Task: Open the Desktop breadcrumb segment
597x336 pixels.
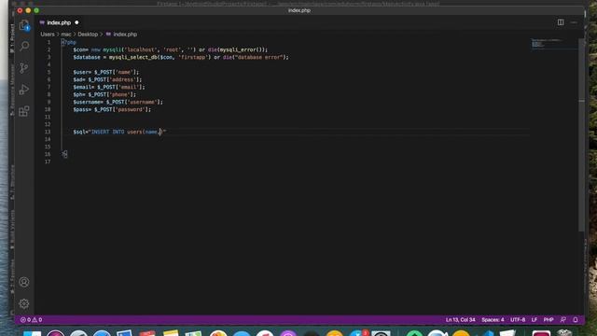Action: point(88,34)
